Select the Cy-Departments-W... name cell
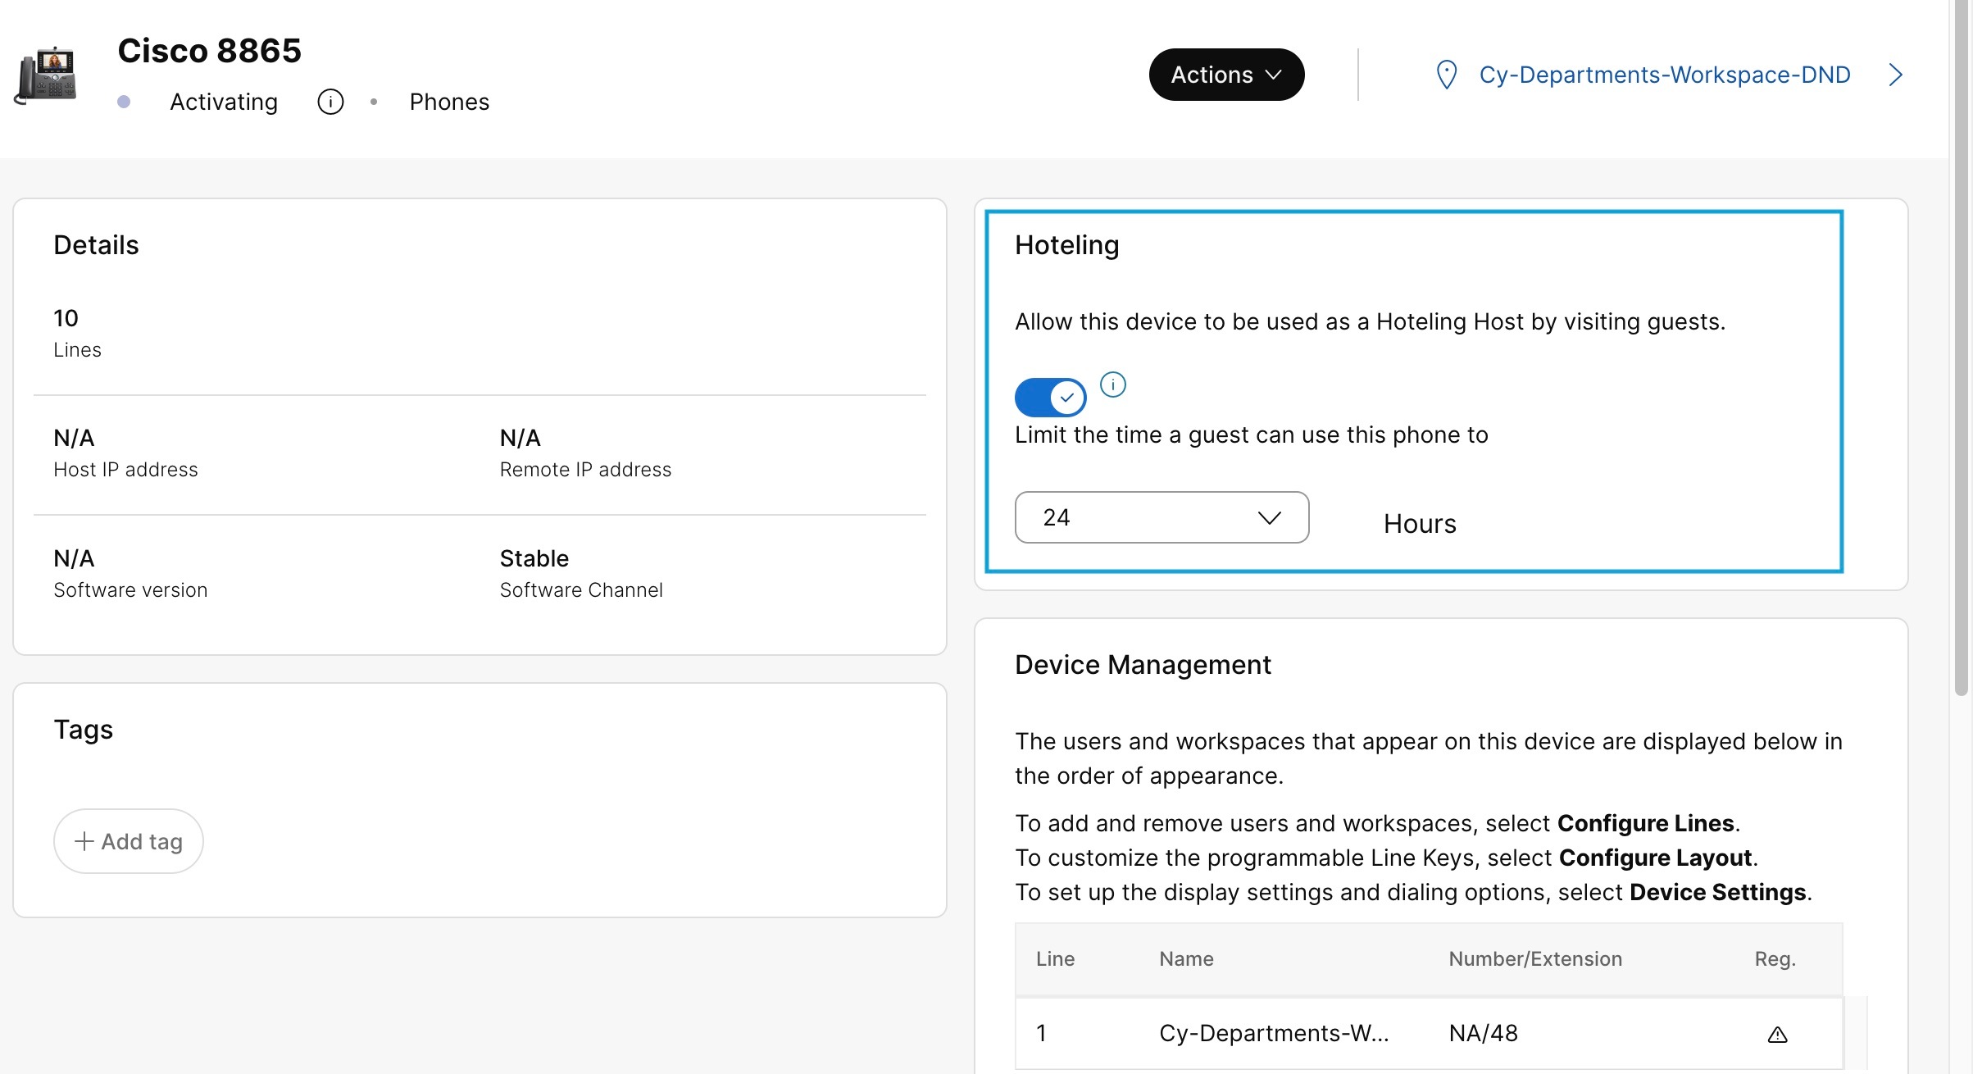Viewport: 1973px width, 1074px height. pyautogui.click(x=1274, y=1033)
